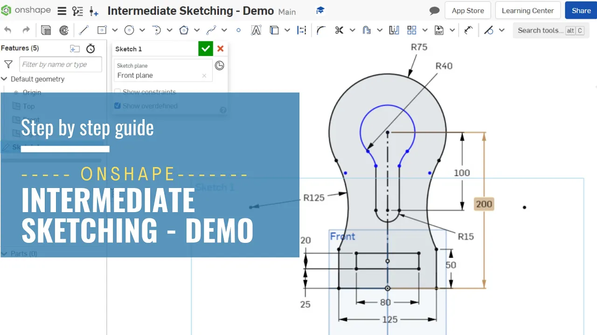Accept Sketch 1 with green checkmark

[206, 49]
